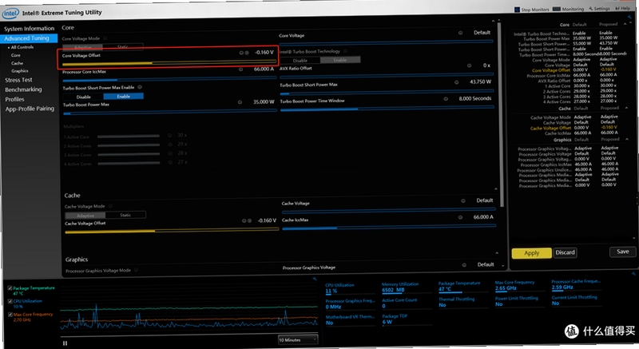Collapse the Cache section in center panel
This screenshot has height=349, width=639.
(x=496, y=189)
